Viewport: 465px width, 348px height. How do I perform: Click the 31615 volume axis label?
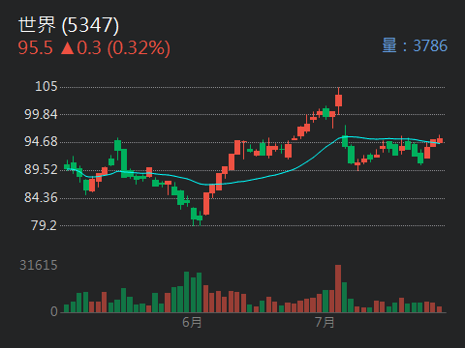point(39,265)
